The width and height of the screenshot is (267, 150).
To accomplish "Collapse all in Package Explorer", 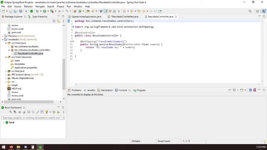I will click(x=54, y=21).
